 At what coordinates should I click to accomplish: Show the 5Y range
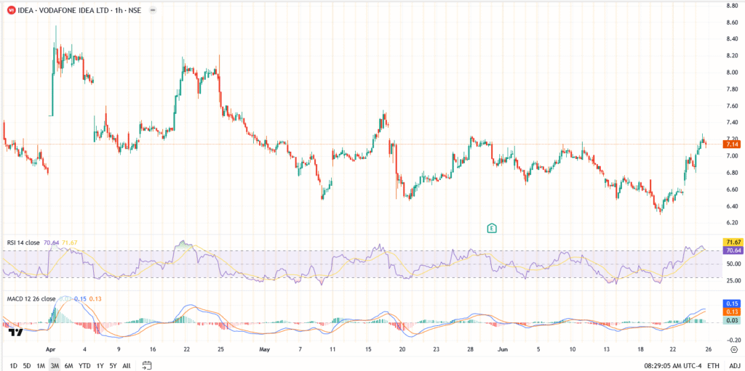tap(113, 365)
